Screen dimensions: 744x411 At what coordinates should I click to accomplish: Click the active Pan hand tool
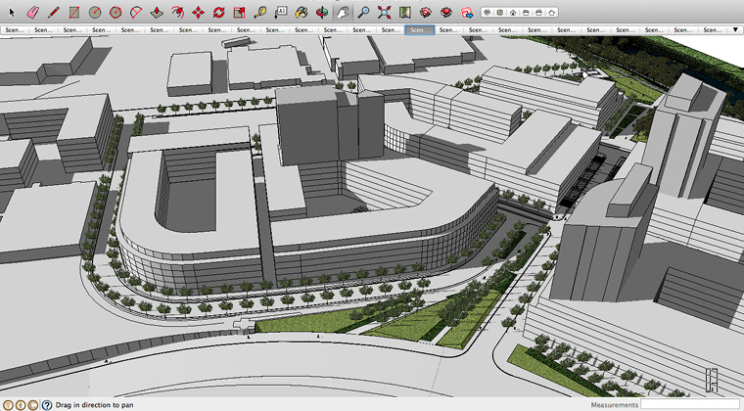click(x=343, y=13)
